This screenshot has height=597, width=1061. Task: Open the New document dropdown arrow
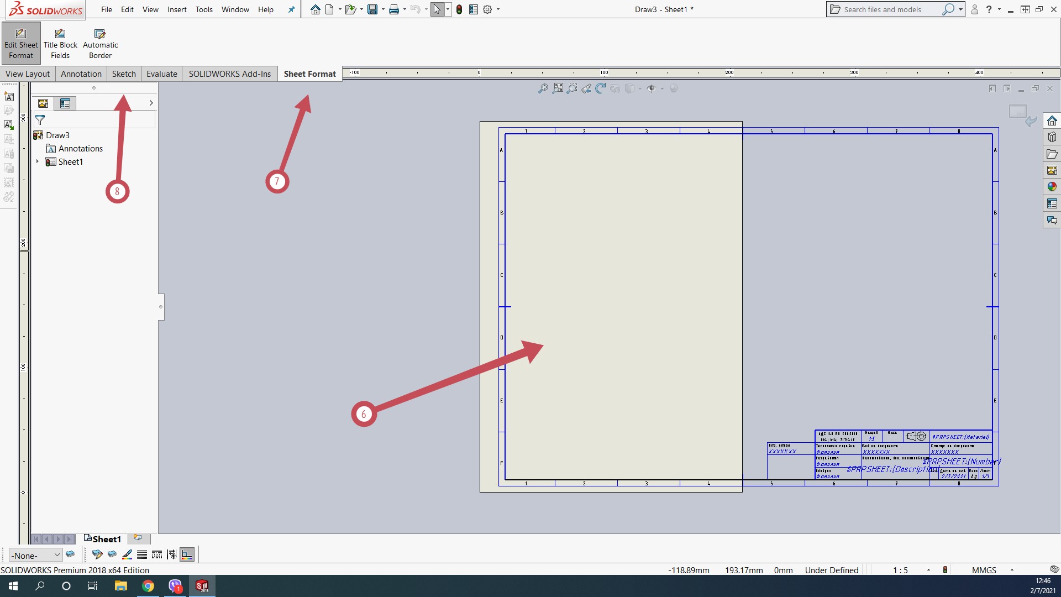click(x=340, y=9)
